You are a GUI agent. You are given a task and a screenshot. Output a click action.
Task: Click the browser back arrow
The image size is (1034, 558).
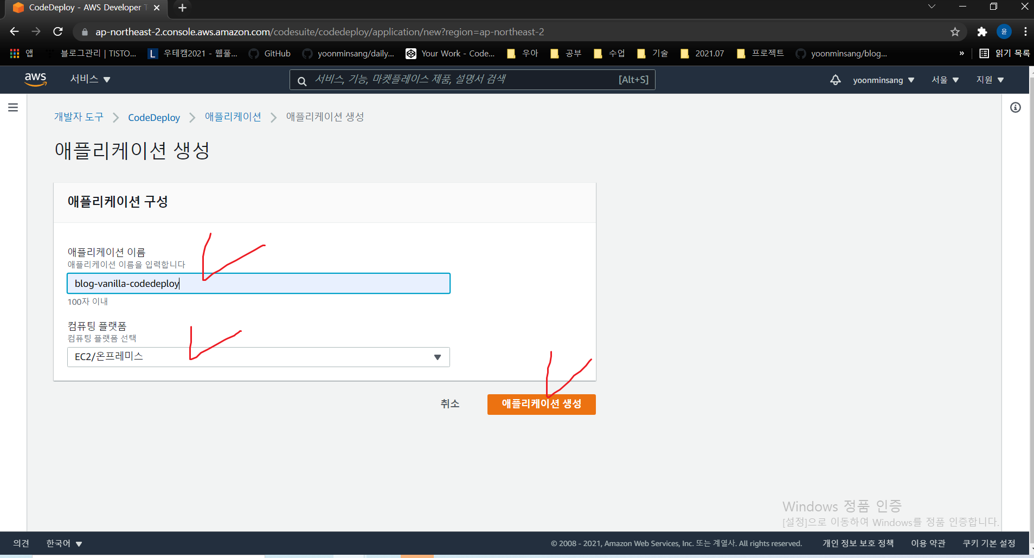pyautogui.click(x=15, y=32)
